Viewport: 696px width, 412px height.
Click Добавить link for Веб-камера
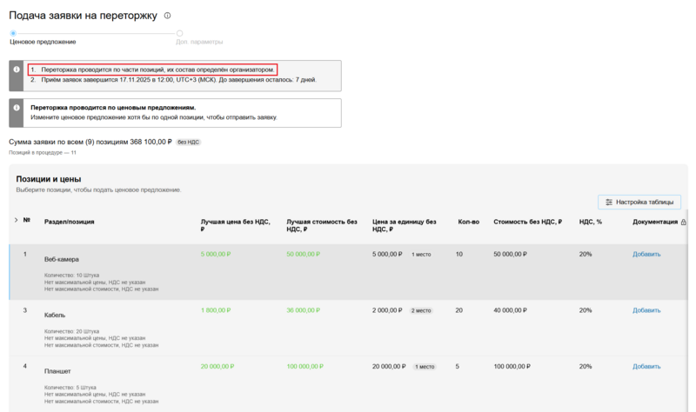(646, 255)
